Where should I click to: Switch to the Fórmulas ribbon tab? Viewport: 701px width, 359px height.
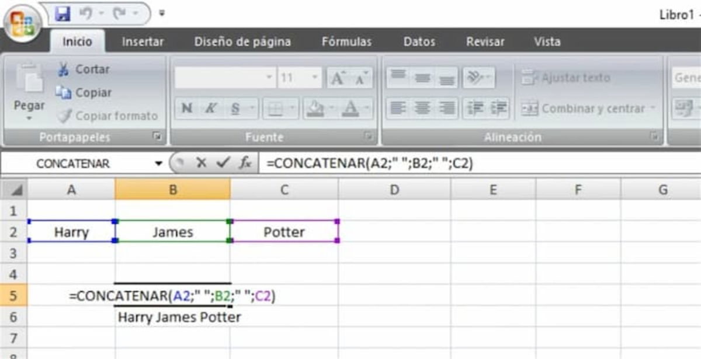346,41
